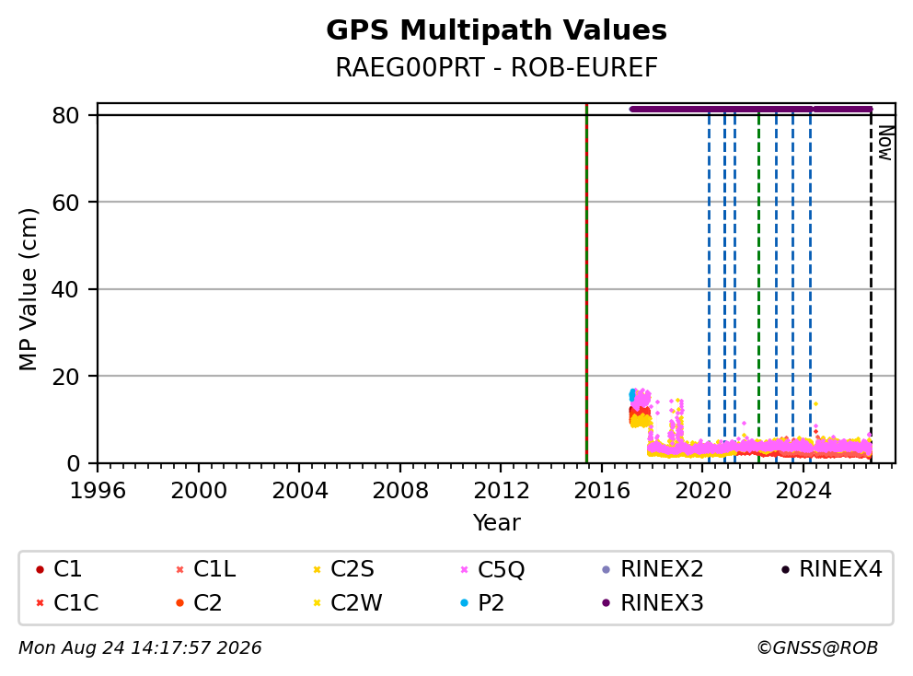Viewport: 913px width, 676px height.
Task: Select the P2 legend label
Action: click(491, 602)
